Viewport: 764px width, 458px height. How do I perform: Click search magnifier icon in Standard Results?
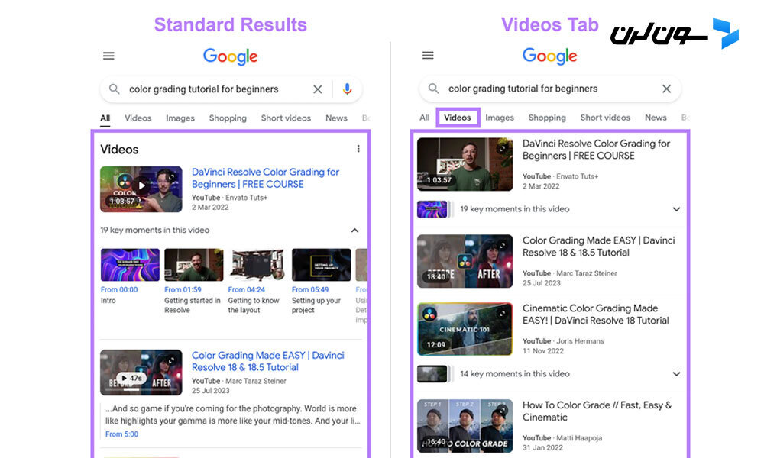[114, 89]
